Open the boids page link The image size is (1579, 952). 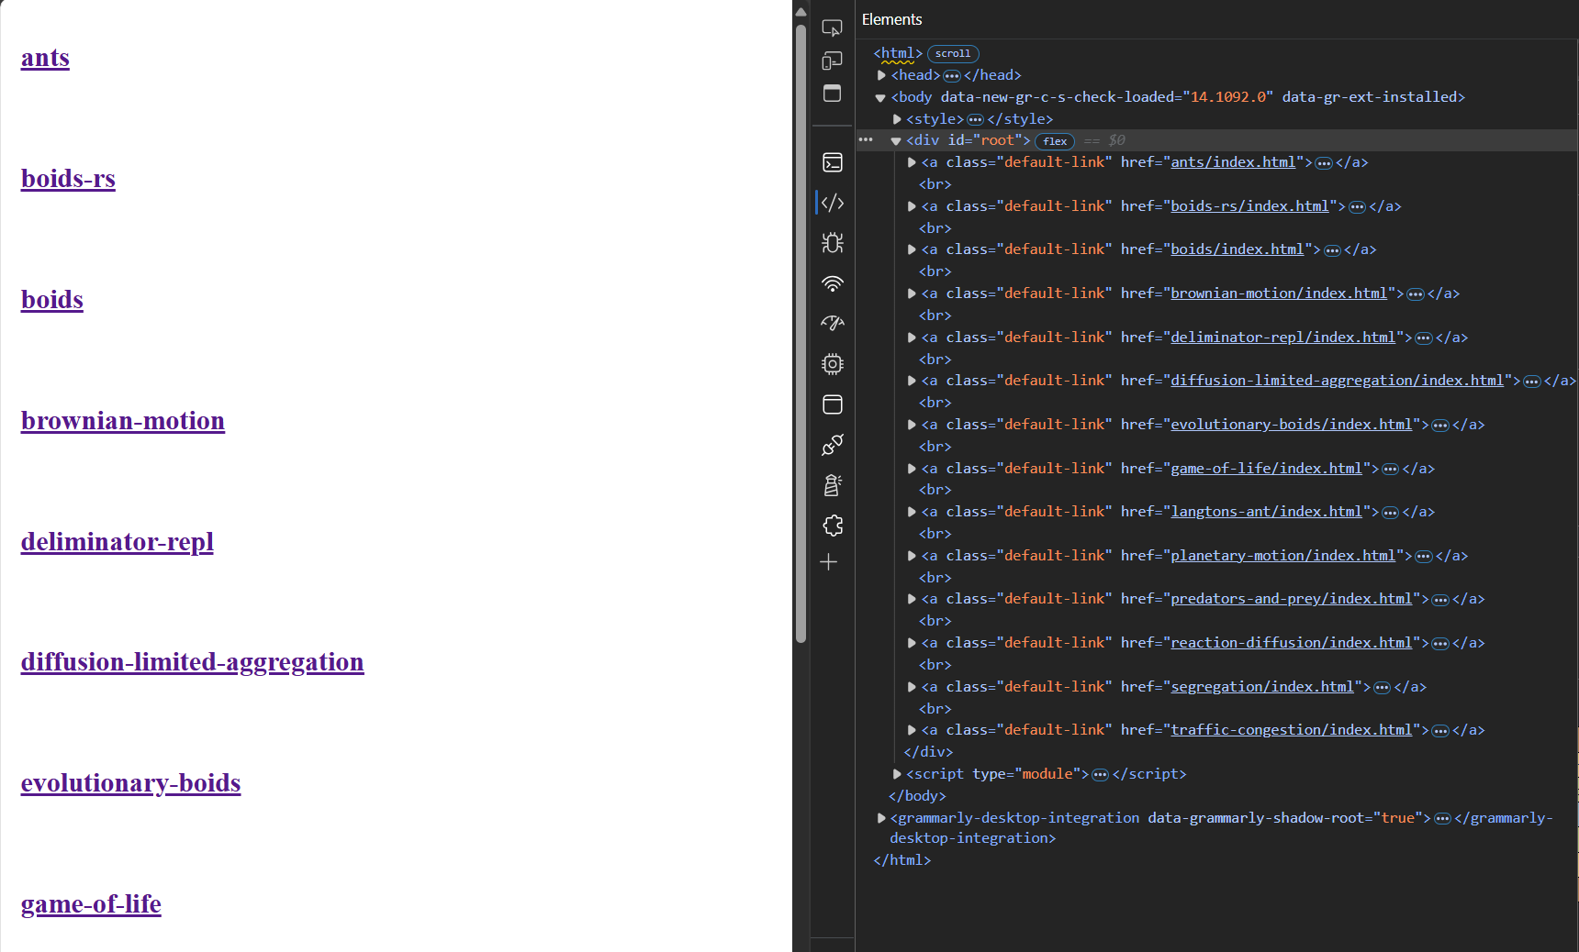[x=52, y=300]
